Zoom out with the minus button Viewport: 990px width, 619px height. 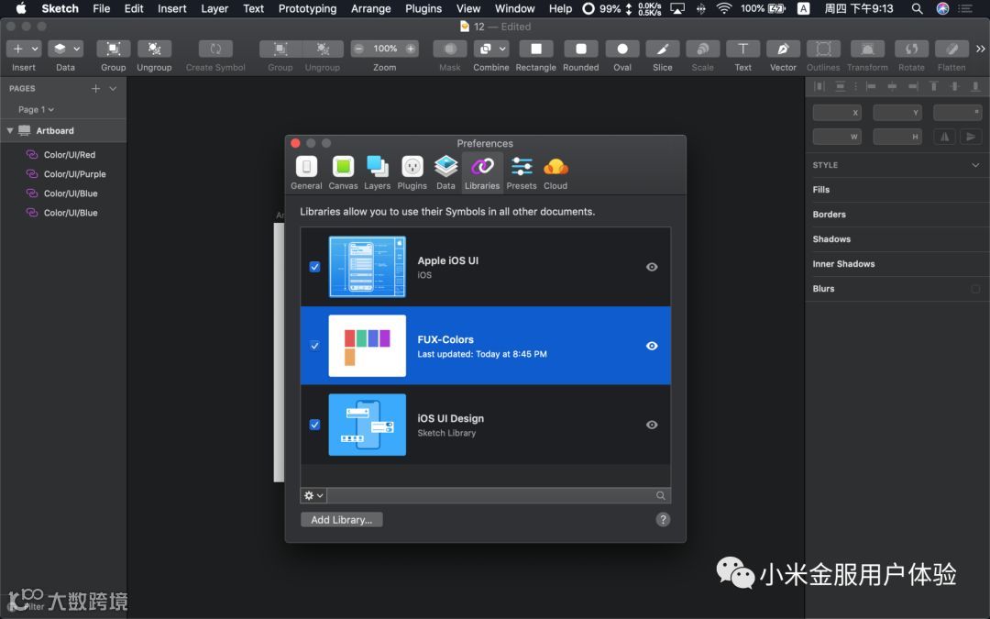(x=358, y=49)
